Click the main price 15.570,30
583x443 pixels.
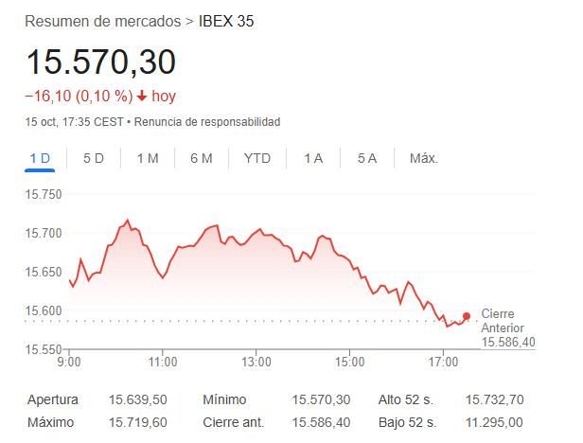(100, 62)
